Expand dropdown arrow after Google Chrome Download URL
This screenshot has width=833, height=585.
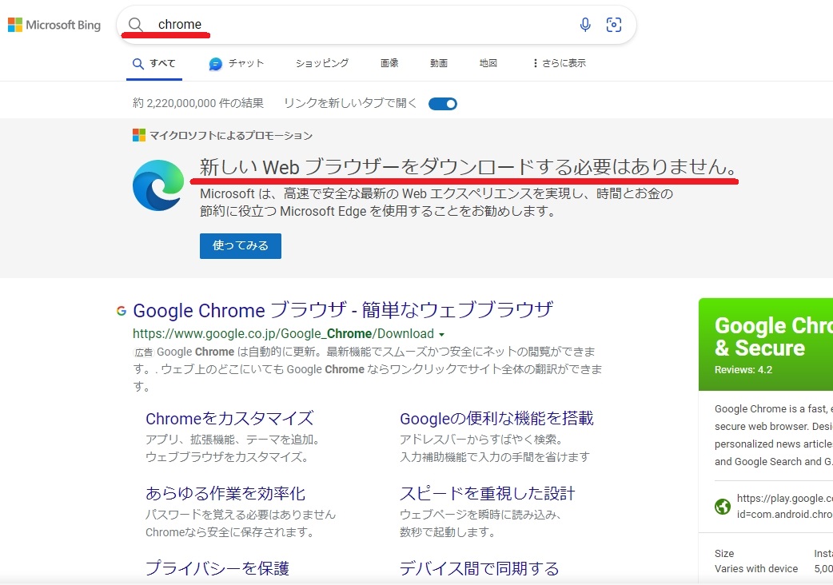(x=441, y=334)
